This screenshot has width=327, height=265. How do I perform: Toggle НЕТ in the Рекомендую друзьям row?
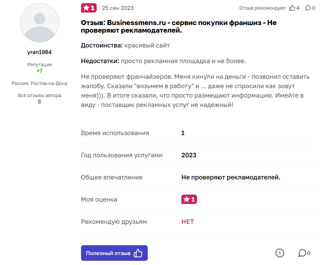pos(187,221)
